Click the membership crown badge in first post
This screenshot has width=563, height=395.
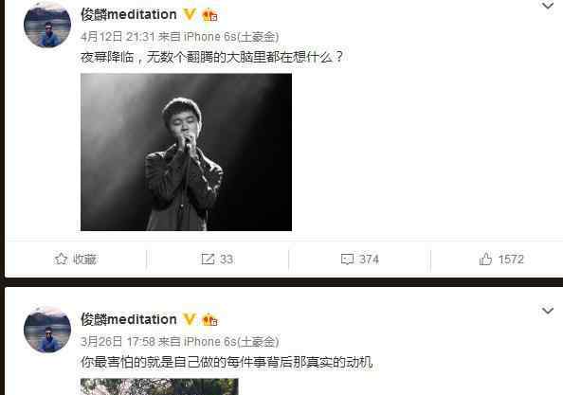[x=210, y=15]
